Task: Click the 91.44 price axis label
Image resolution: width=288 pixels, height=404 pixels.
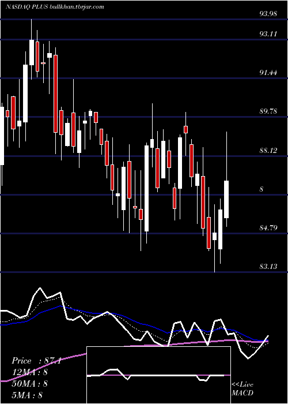Action: click(268, 73)
